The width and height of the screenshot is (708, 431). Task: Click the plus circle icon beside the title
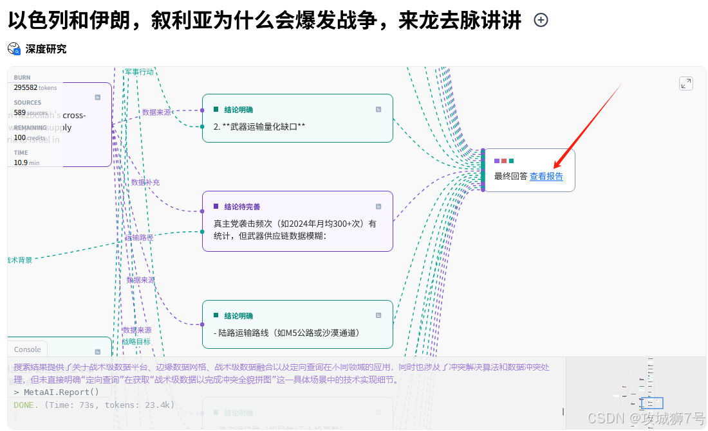(x=541, y=20)
